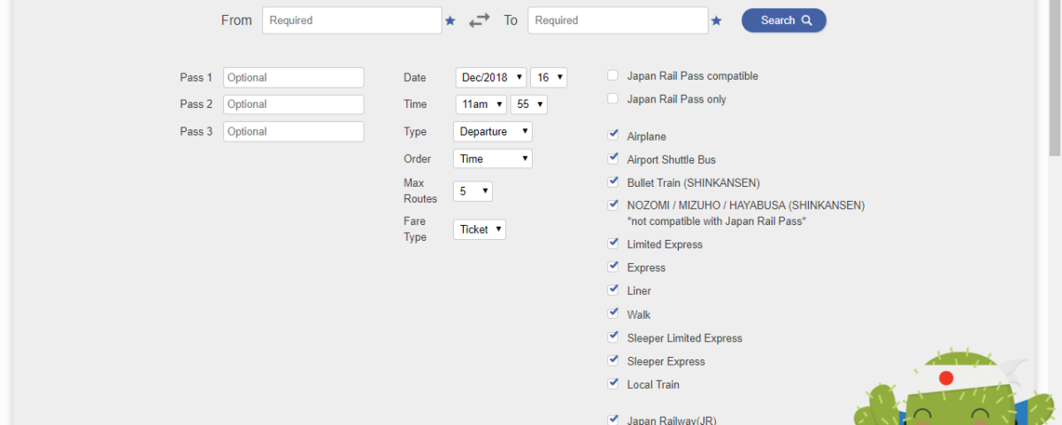The width and height of the screenshot is (1062, 425).
Task: Open the Dec/2018 month dropdown
Action: click(x=490, y=78)
